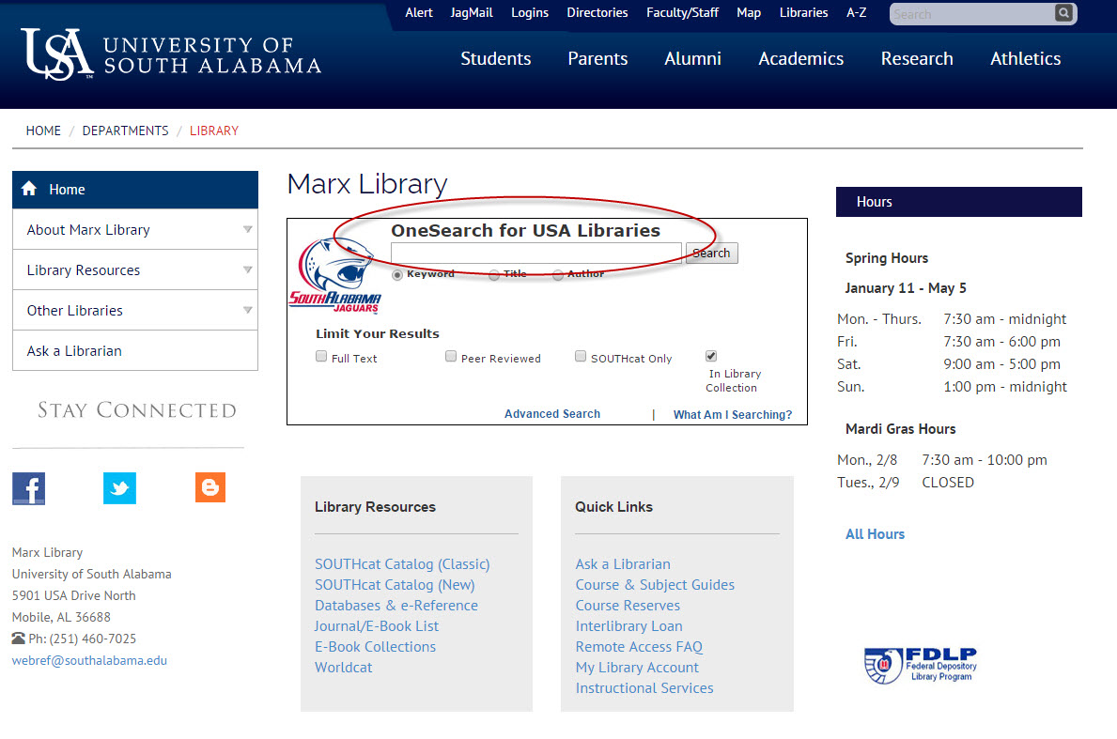Open What Am I Searching? link
1117x739 pixels.
733,414
